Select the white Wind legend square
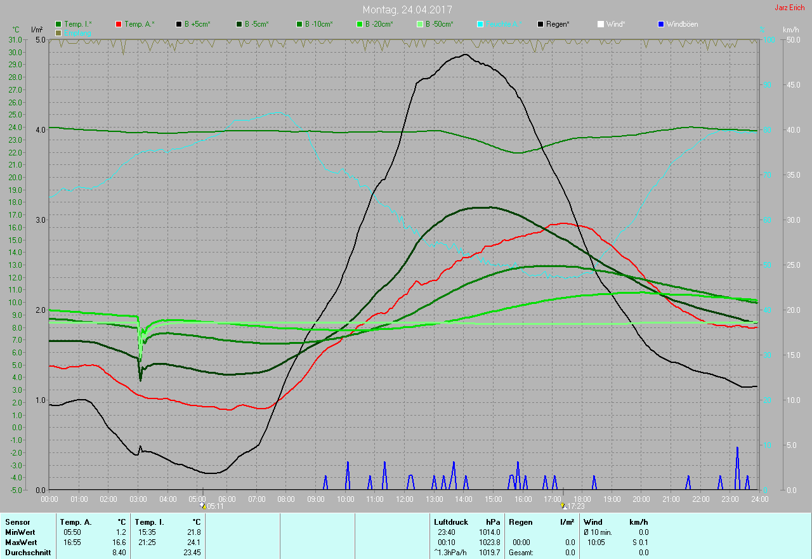Image resolution: width=812 pixels, height=559 pixels. tap(600, 24)
